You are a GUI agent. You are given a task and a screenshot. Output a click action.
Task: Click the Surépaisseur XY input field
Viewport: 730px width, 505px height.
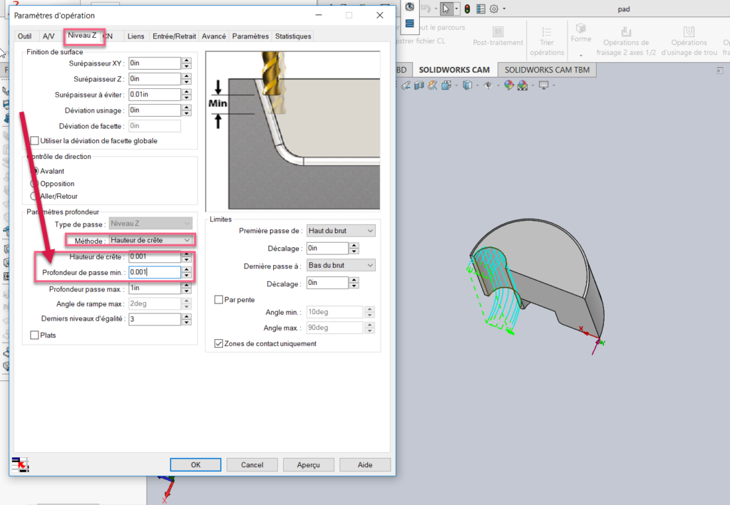(154, 63)
